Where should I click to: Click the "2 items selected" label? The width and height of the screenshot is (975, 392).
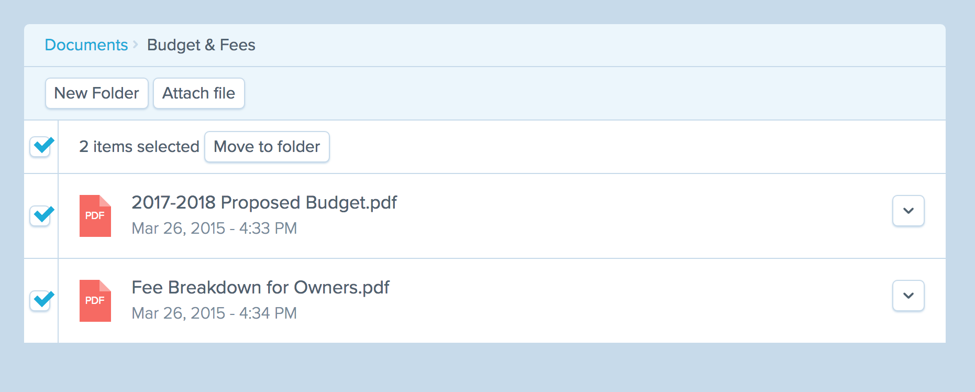[139, 147]
